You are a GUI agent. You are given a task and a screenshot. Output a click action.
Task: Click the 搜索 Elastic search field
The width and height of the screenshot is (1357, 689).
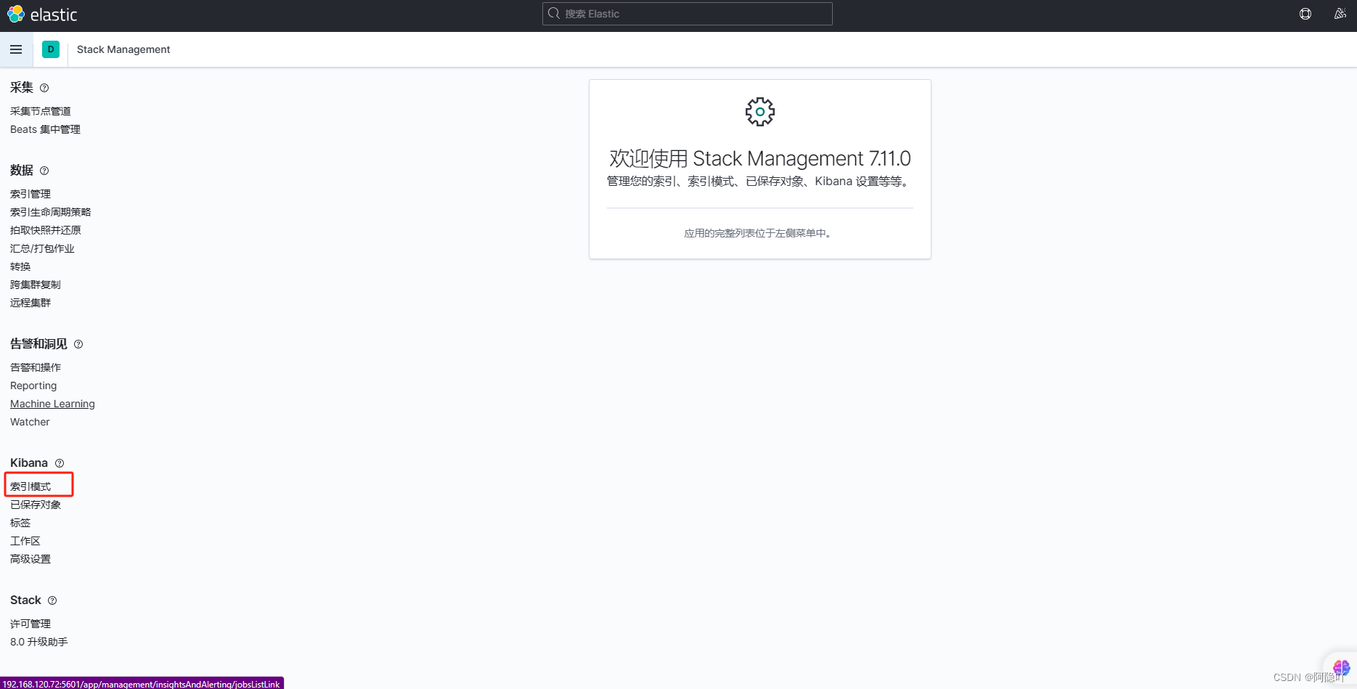pos(686,14)
